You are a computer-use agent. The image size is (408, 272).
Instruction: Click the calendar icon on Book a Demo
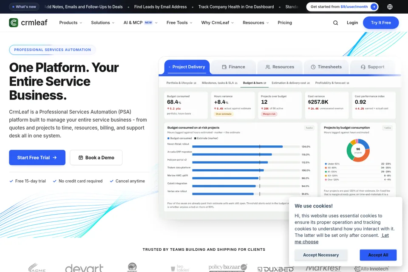pos(81,158)
